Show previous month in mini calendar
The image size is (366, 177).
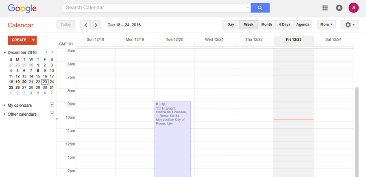click(x=47, y=52)
